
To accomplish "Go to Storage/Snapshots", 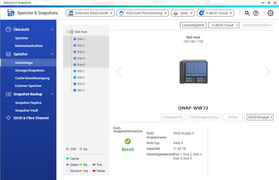I will pos(30,70).
